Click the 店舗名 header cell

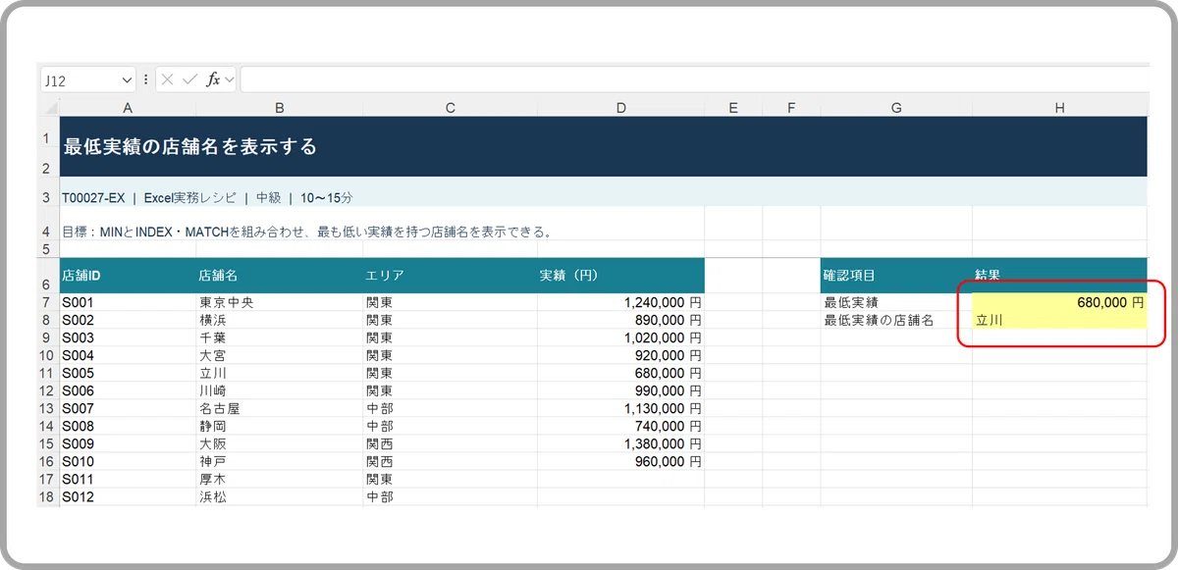(x=279, y=276)
